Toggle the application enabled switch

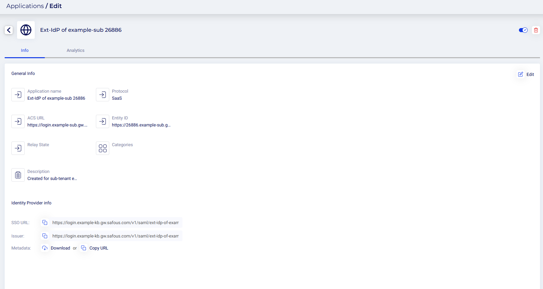tap(523, 30)
